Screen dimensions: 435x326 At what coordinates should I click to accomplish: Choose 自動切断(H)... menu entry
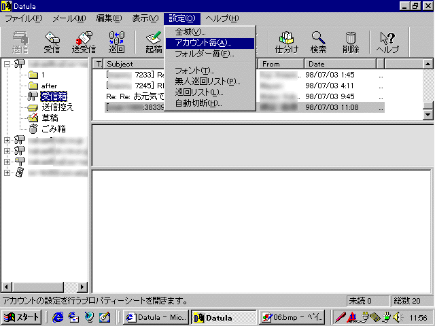click(210, 103)
